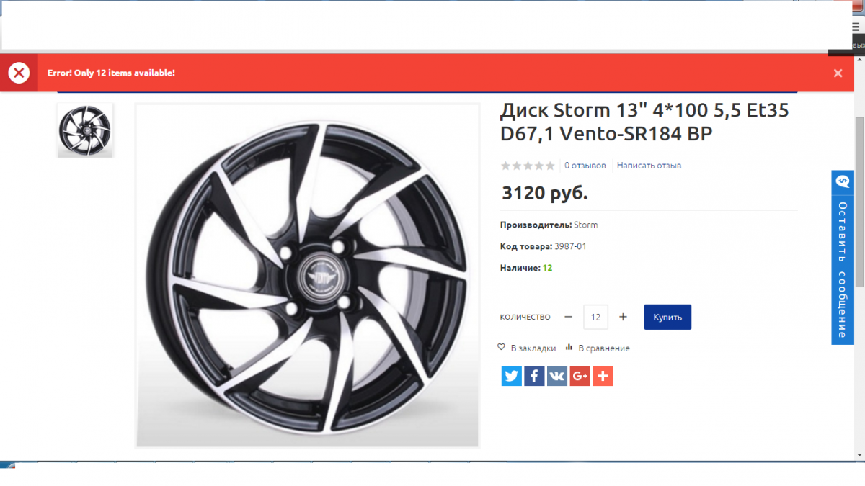Open the Storm manufacturer link
Image resolution: width=865 pixels, height=486 pixels.
(586, 225)
